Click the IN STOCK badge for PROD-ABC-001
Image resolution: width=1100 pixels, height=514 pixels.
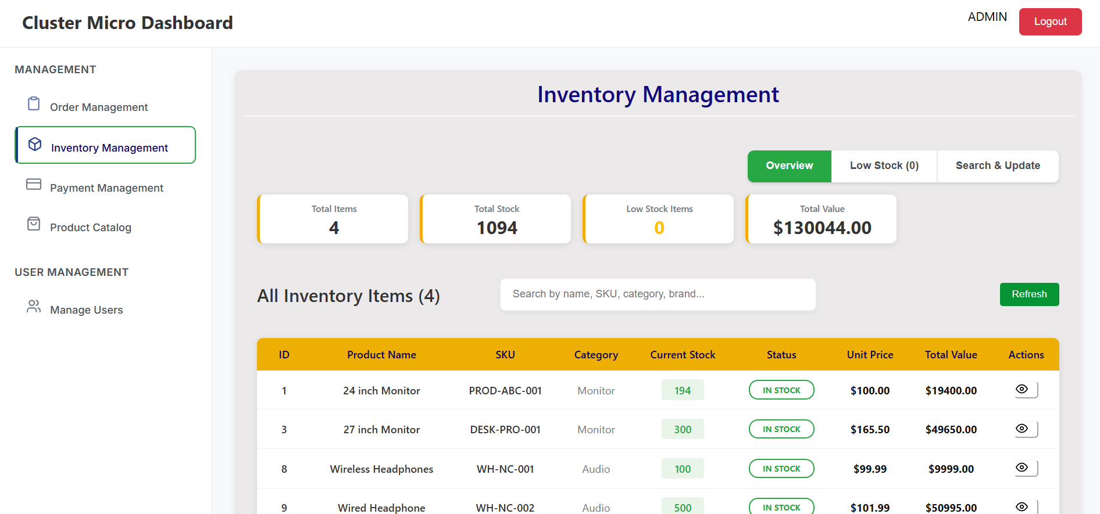coord(781,390)
